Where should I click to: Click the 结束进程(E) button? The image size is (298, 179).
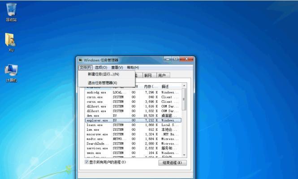click(x=173, y=163)
